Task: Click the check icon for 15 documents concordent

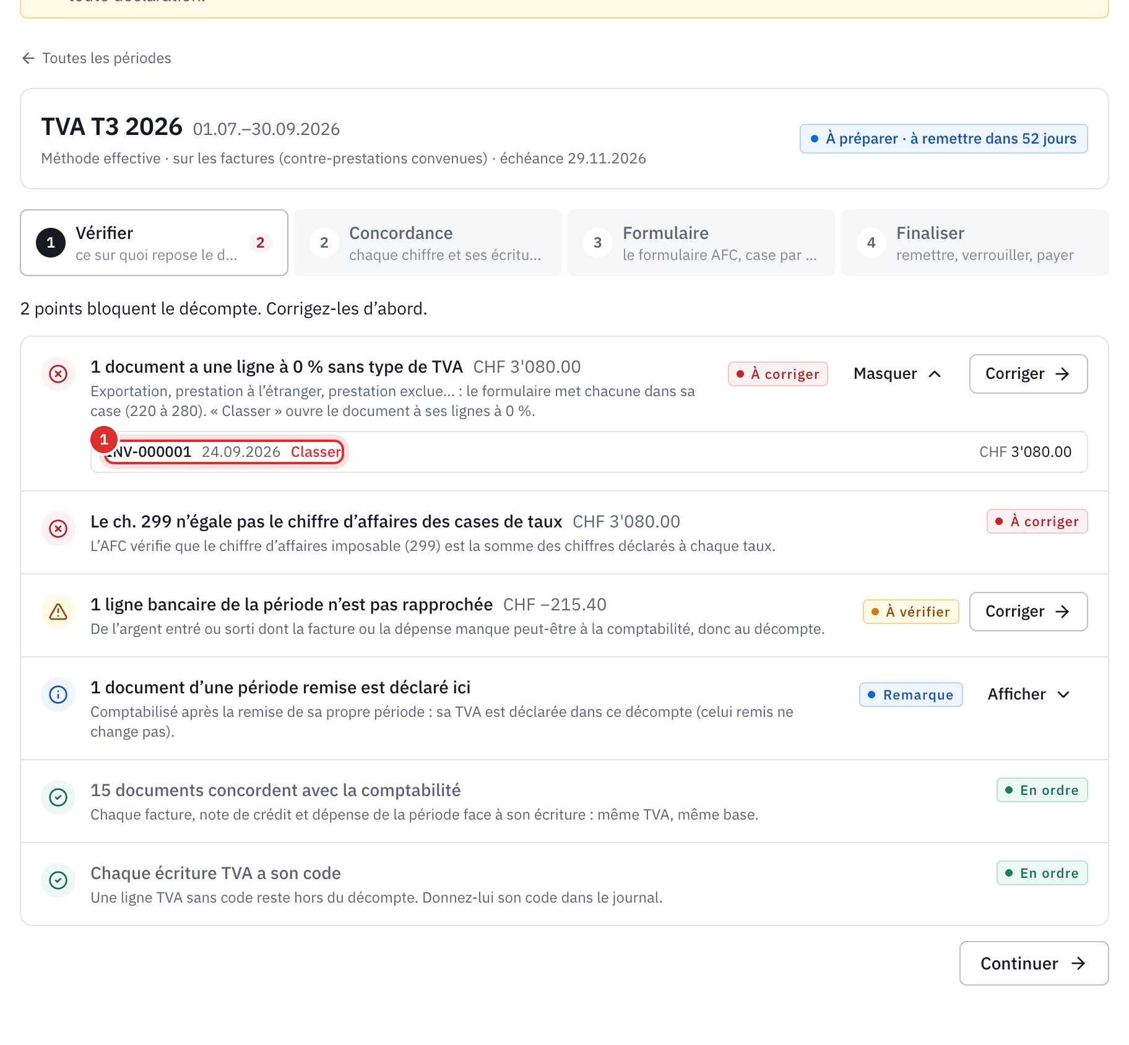Action: pos(58,797)
